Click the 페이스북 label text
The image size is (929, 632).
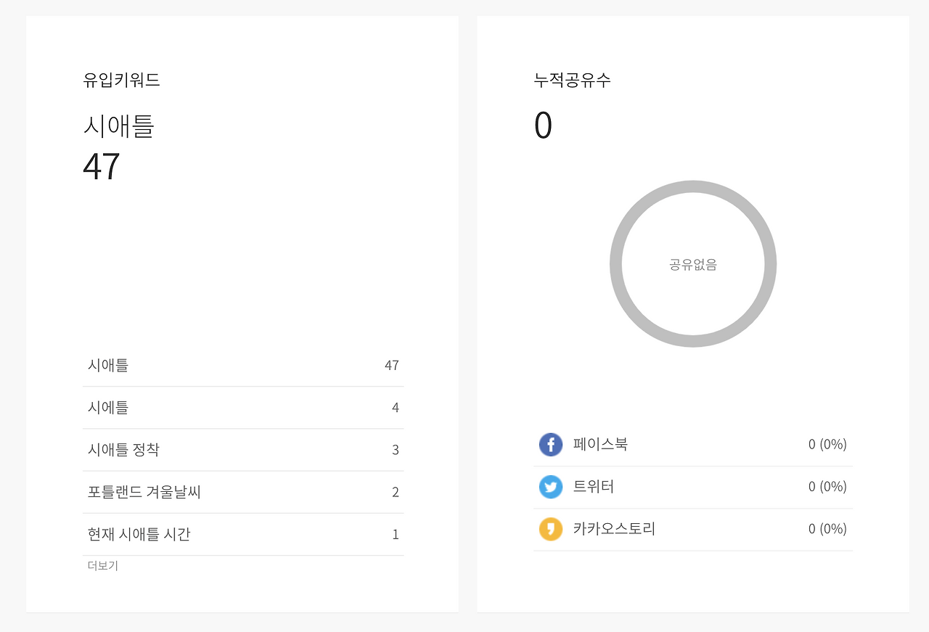pyautogui.click(x=600, y=444)
